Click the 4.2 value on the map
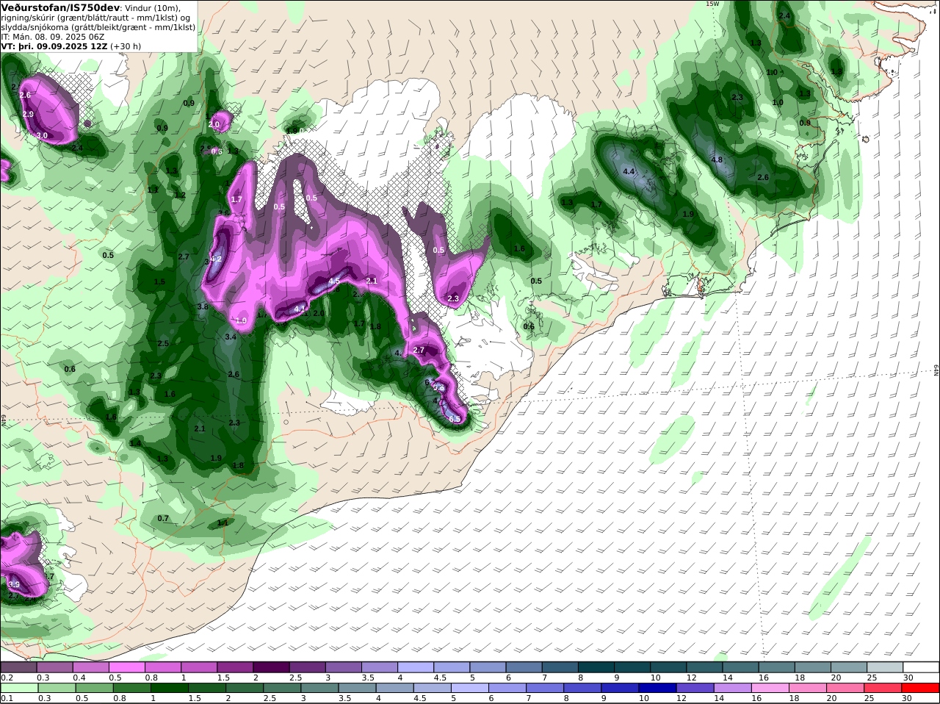The image size is (940, 704). (x=216, y=259)
